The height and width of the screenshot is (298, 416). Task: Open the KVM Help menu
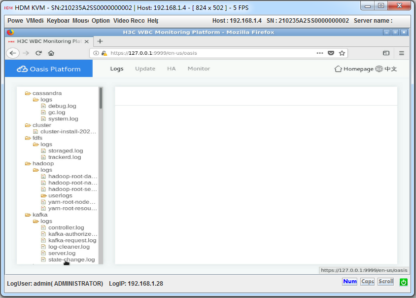coord(153,21)
